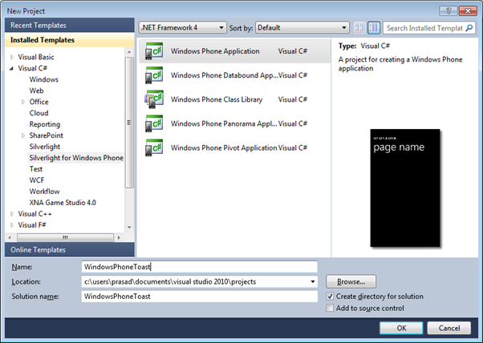Screen dimensions: 483x343
Task: Select the Web tree item
Action: (x=36, y=91)
